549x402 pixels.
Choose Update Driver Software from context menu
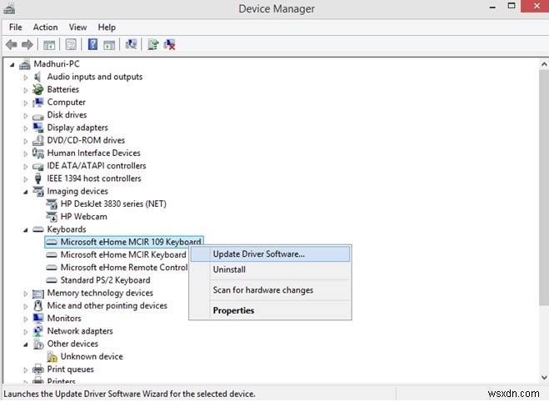tap(270, 254)
